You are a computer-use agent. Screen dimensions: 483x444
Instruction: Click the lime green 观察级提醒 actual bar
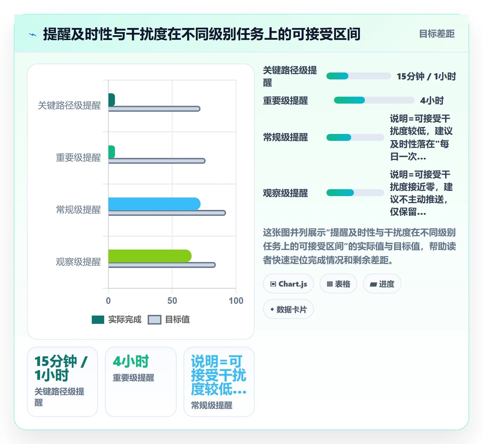[x=150, y=256]
